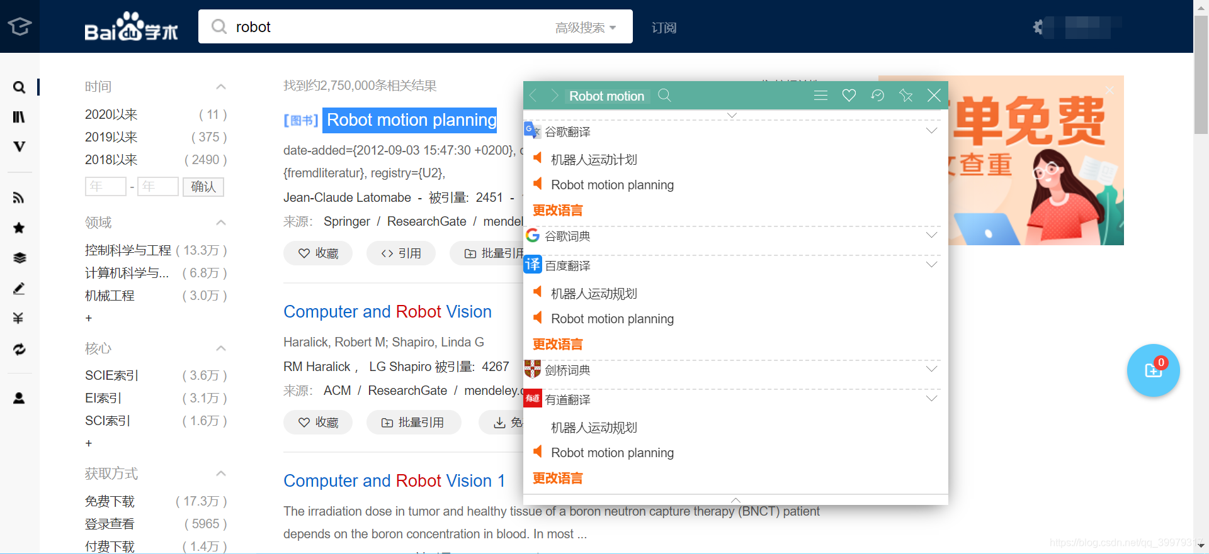
Task: Click the refresh arrows sidebar icon
Action: [x=19, y=349]
